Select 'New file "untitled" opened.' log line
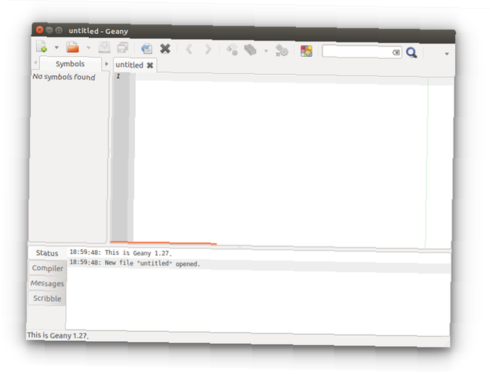This screenshot has width=490, height=374. (134, 263)
